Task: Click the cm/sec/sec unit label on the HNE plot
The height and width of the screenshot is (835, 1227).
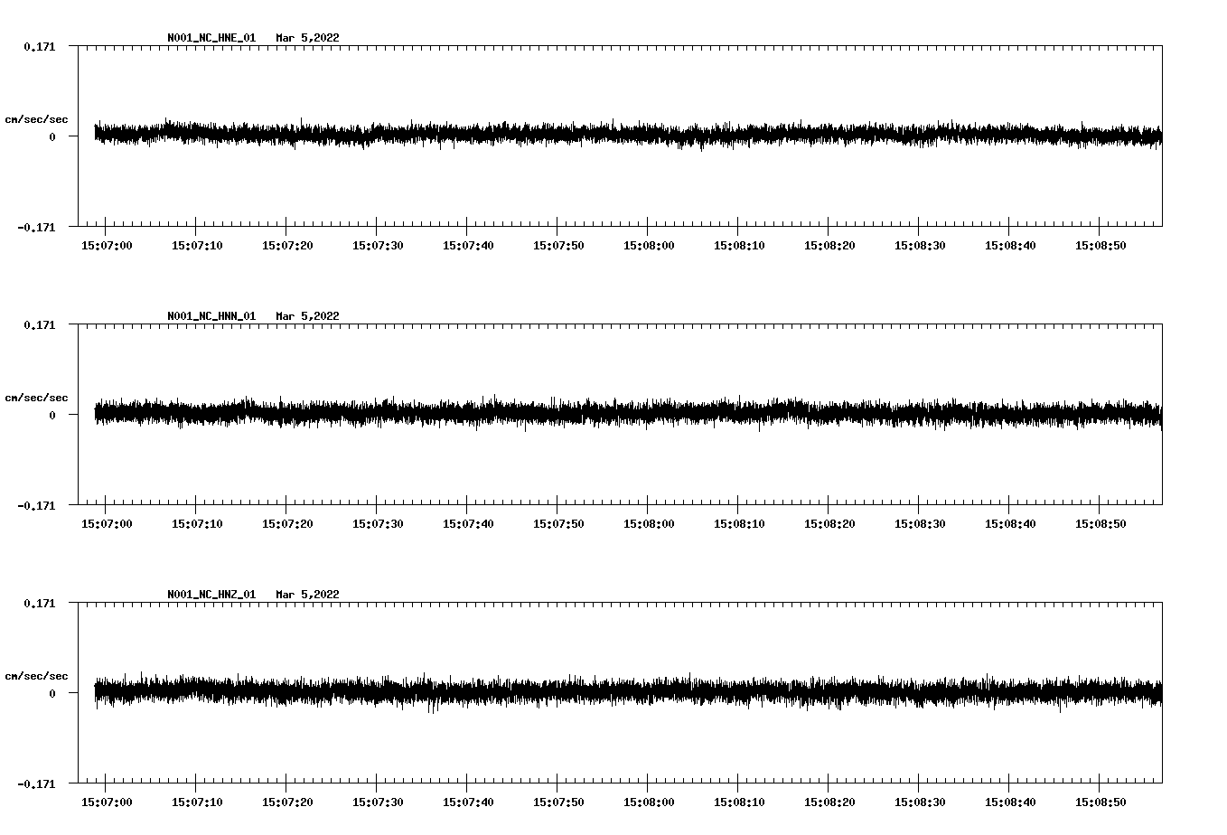Action: [x=36, y=119]
